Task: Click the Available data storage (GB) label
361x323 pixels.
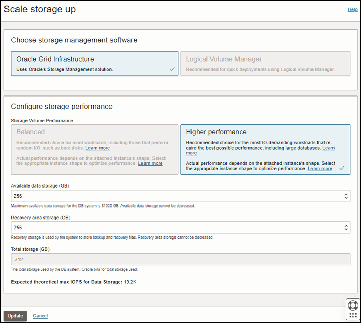Action: (40, 185)
